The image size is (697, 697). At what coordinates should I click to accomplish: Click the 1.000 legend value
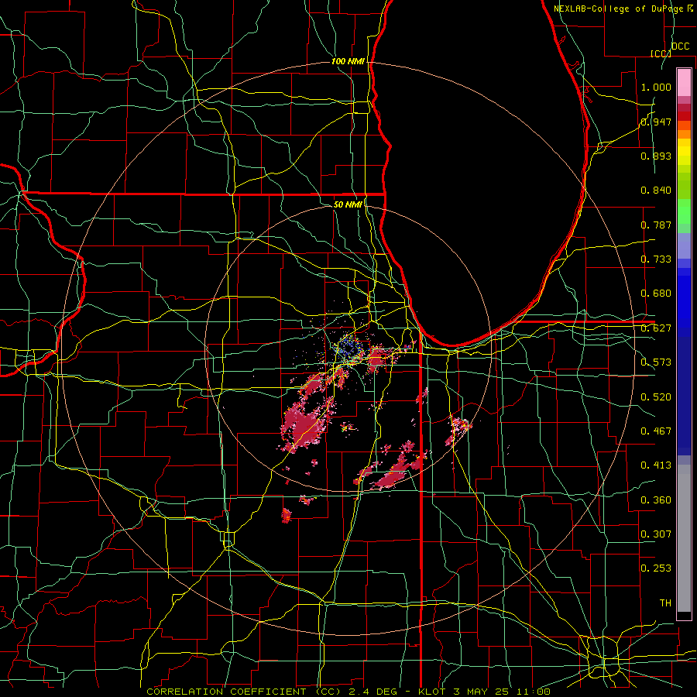[656, 87]
